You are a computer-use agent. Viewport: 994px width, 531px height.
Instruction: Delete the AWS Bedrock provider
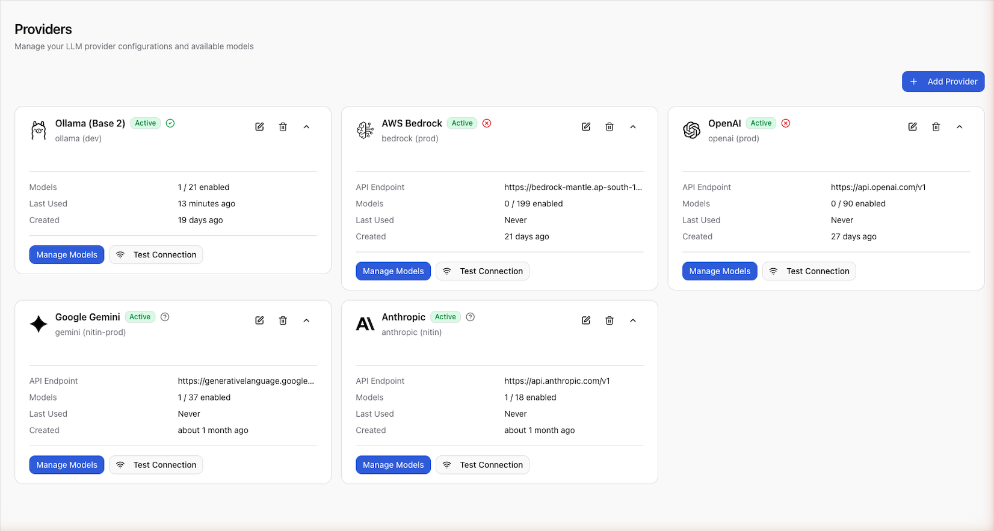click(x=610, y=127)
